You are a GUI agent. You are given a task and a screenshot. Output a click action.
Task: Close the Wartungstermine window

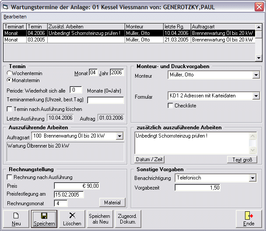click(x=259, y=7)
